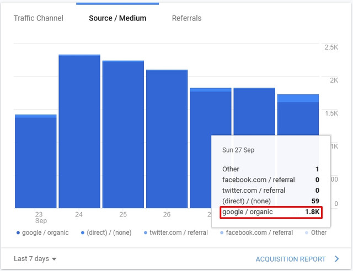This screenshot has height=271, width=353.
Task: Click the google / organic legend color dot
Action: tap(18, 233)
